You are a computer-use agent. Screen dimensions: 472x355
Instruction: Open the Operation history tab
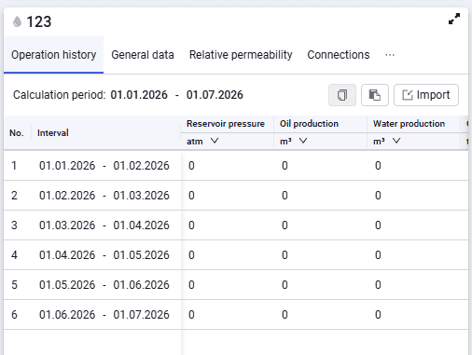53,55
